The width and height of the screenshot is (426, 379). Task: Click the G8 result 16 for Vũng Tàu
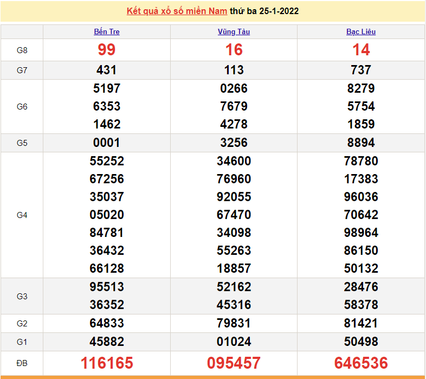pyautogui.click(x=234, y=50)
